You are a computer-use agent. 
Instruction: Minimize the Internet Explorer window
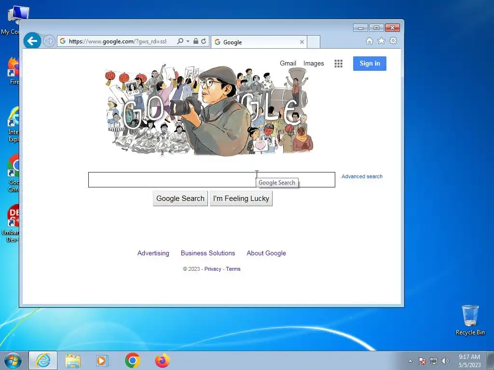[x=360, y=28]
